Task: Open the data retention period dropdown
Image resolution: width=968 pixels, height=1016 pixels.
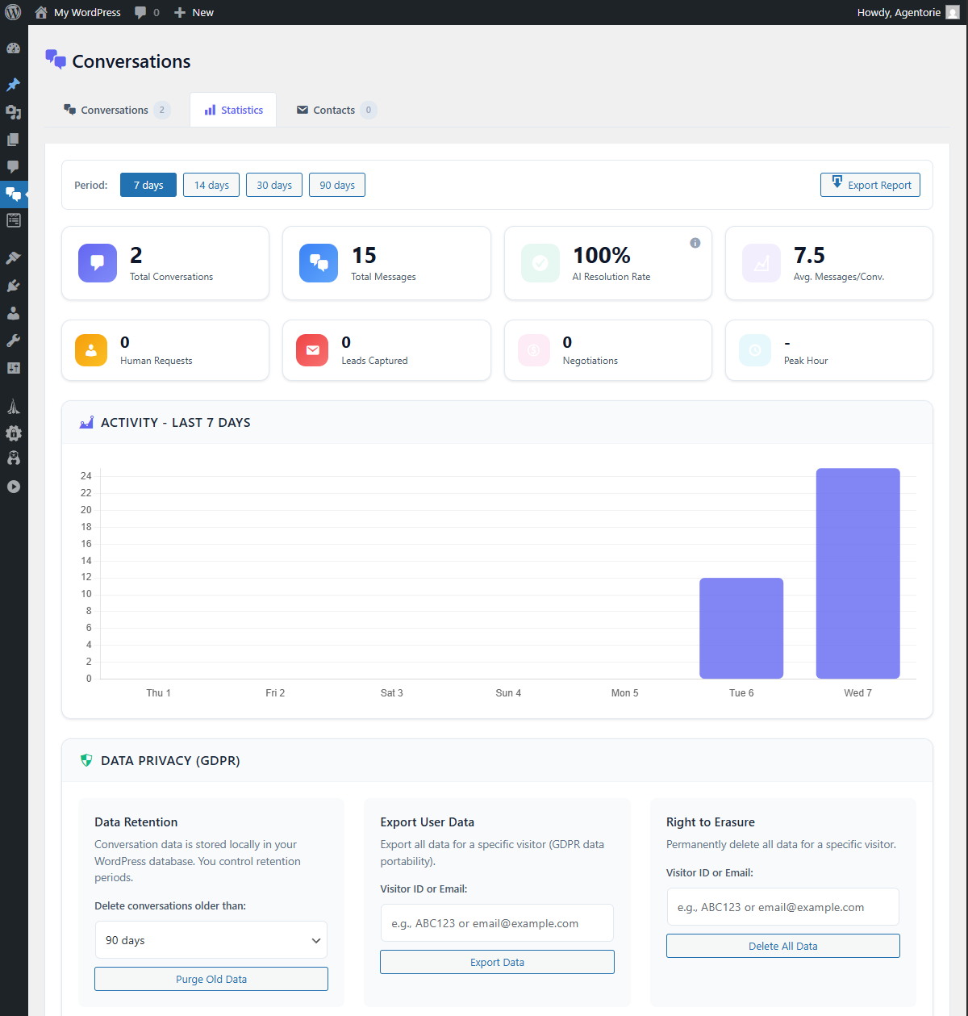Action: (x=211, y=939)
